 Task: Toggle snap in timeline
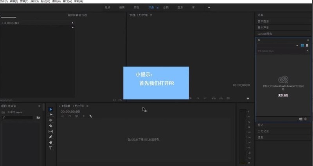coord(70,116)
